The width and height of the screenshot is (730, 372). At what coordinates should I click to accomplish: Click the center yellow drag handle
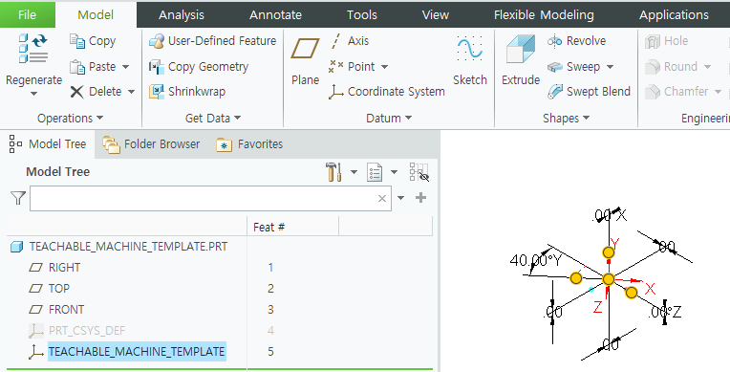tap(609, 279)
